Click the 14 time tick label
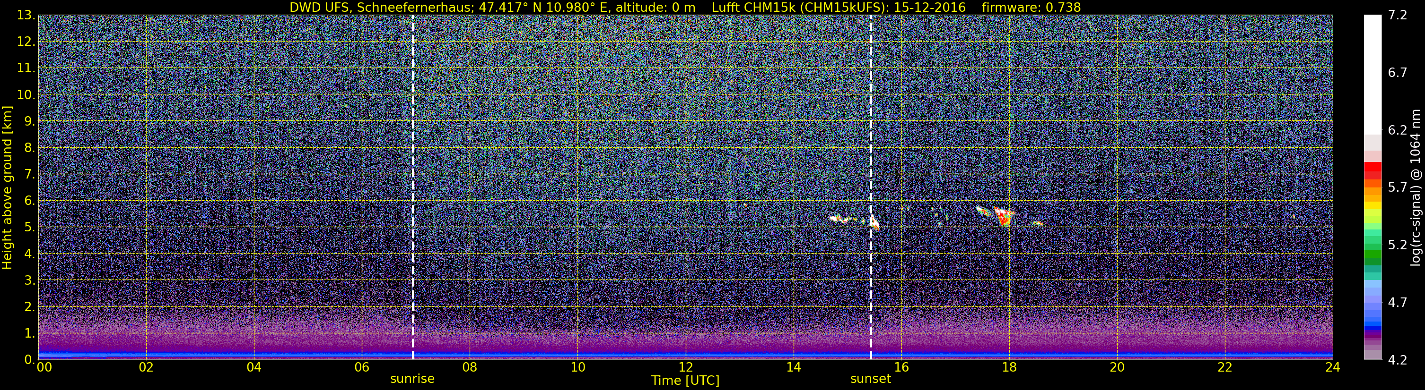This screenshot has width=1425, height=390. point(793,368)
